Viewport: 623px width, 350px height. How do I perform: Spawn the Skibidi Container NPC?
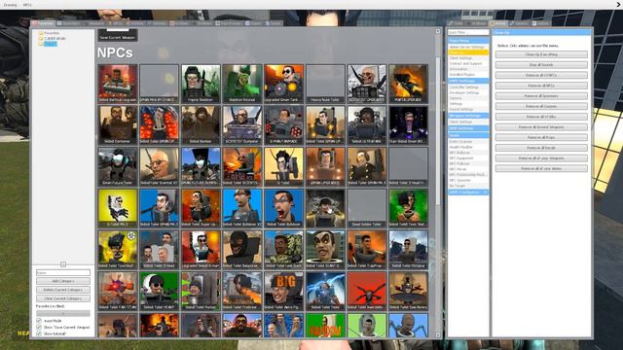(118, 125)
